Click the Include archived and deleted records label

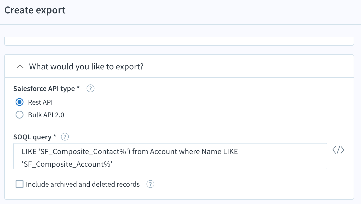point(83,184)
